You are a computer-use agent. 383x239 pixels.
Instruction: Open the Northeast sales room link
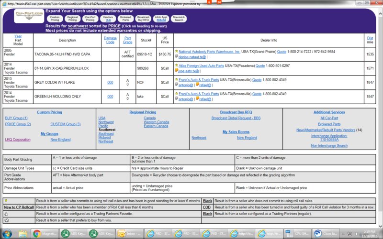tap(199, 138)
